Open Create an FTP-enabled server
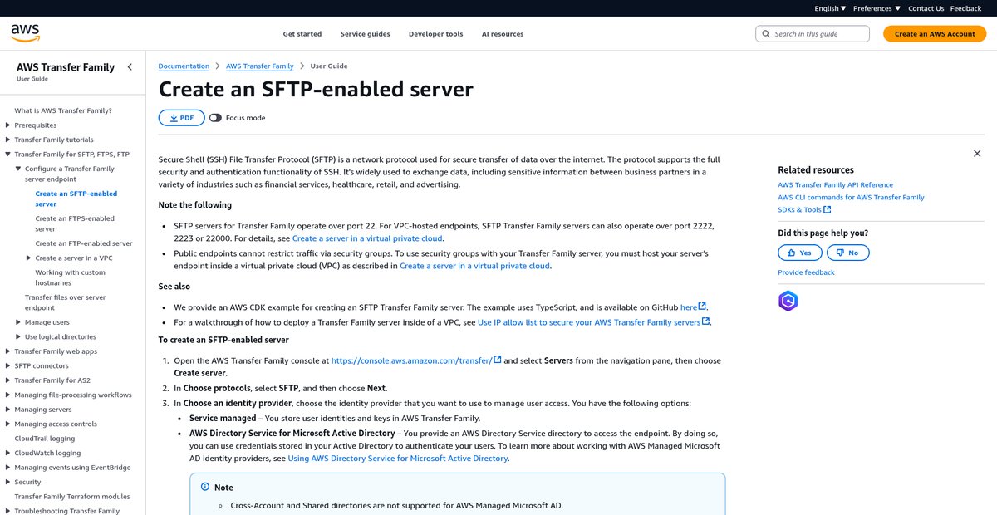 click(84, 243)
